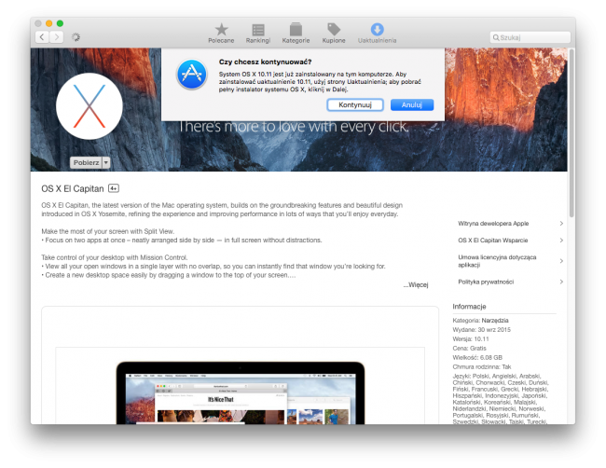This screenshot has width=606, height=468.
Task: Click chevron next to OS X El Capitan Wsparcie
Action: [561, 241]
